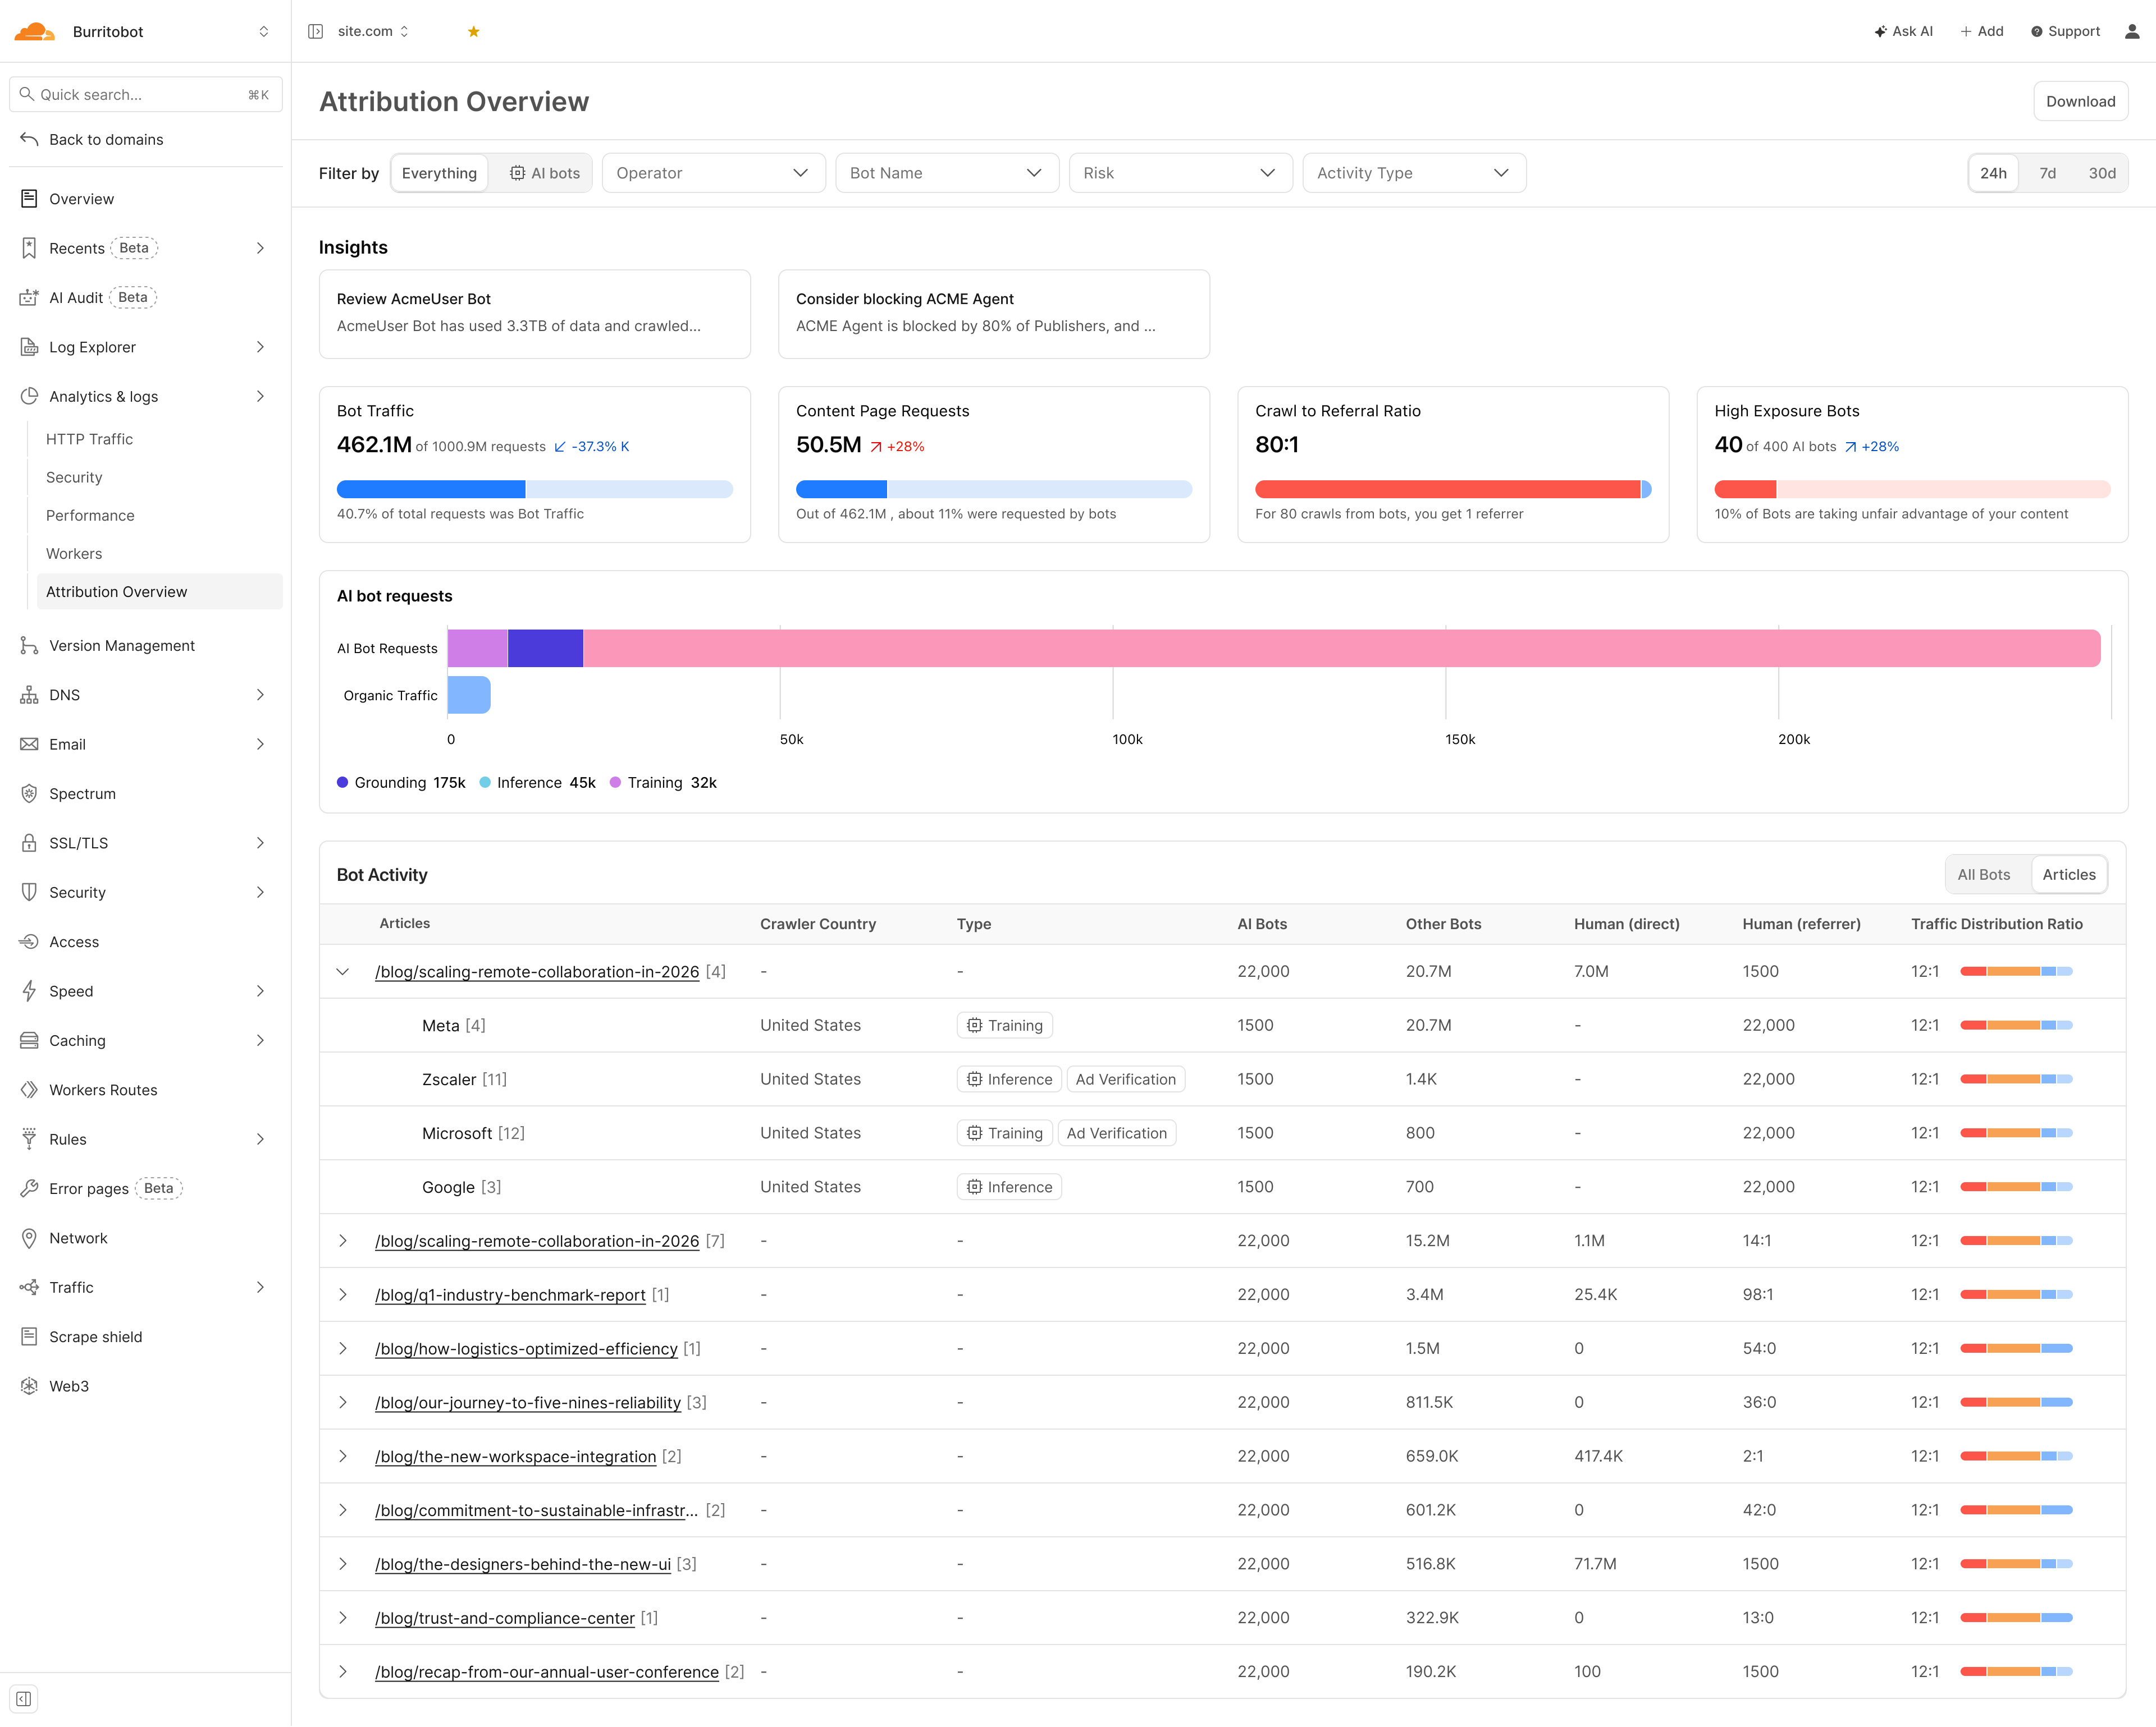Click the Web3 sidebar icon
This screenshot has width=2156, height=1727.
point(29,1386)
